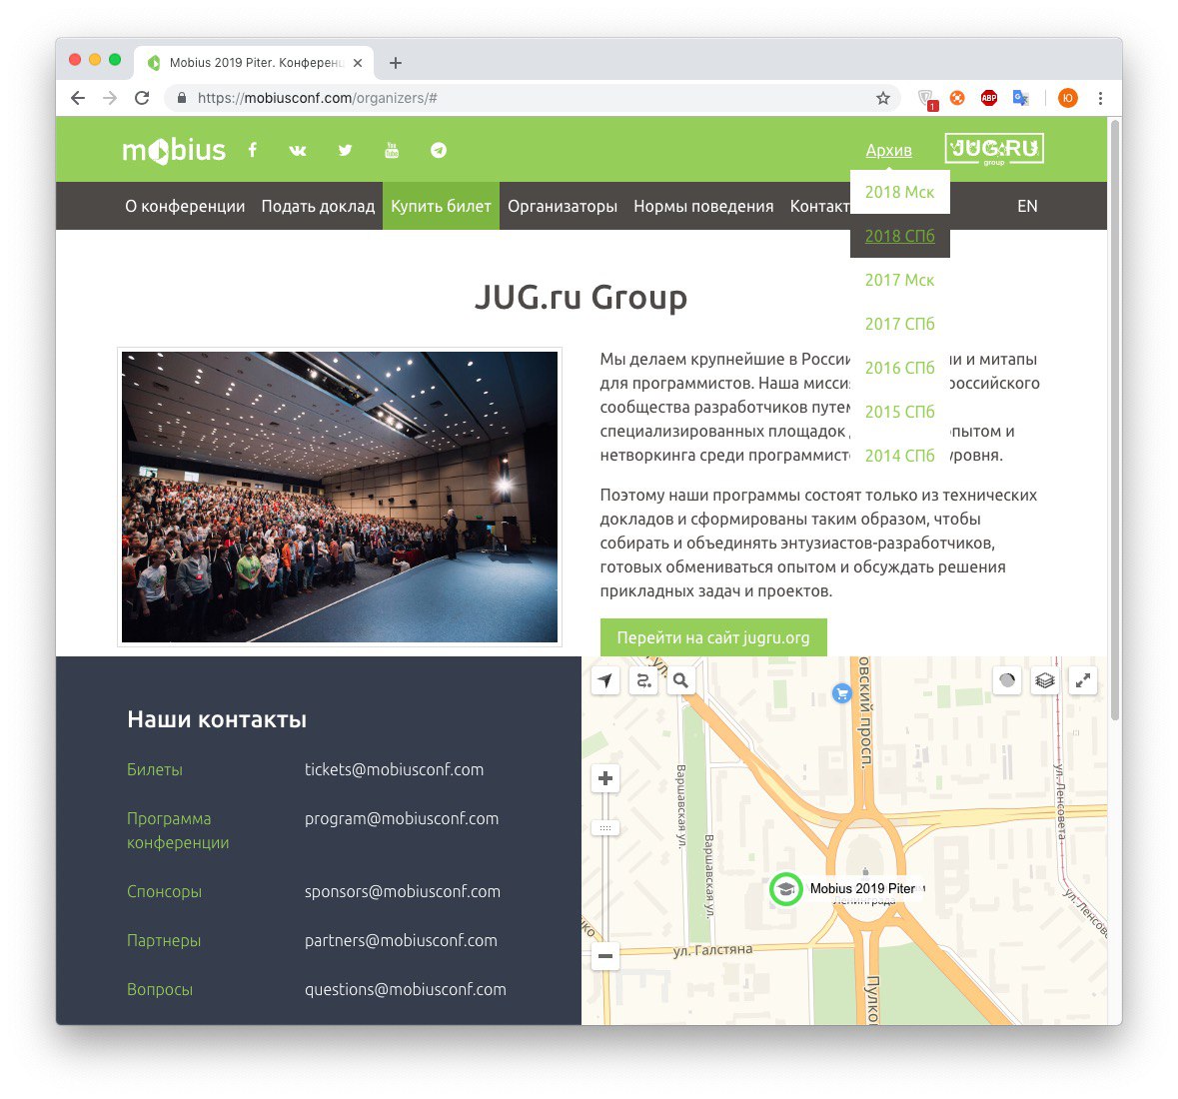The width and height of the screenshot is (1178, 1099).
Task: Click the browser forward arrow
Action: click(x=111, y=98)
